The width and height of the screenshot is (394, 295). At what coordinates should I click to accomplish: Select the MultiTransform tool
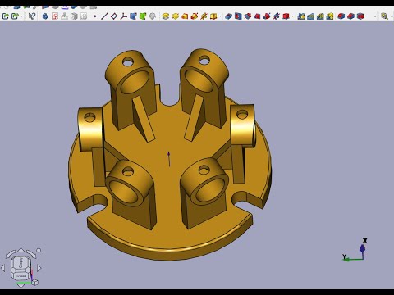coord(330,16)
